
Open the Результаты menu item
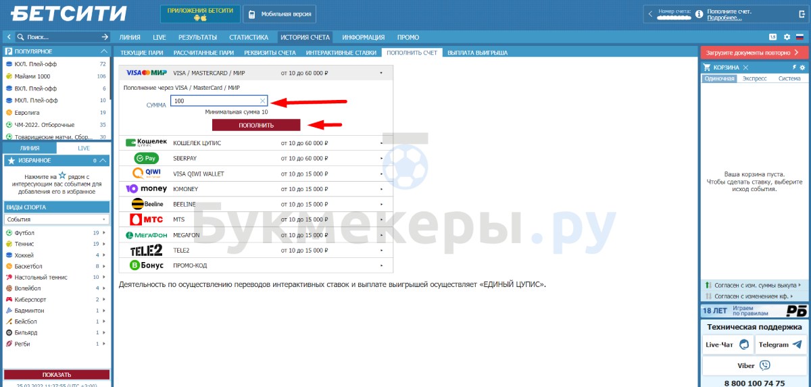tap(197, 37)
